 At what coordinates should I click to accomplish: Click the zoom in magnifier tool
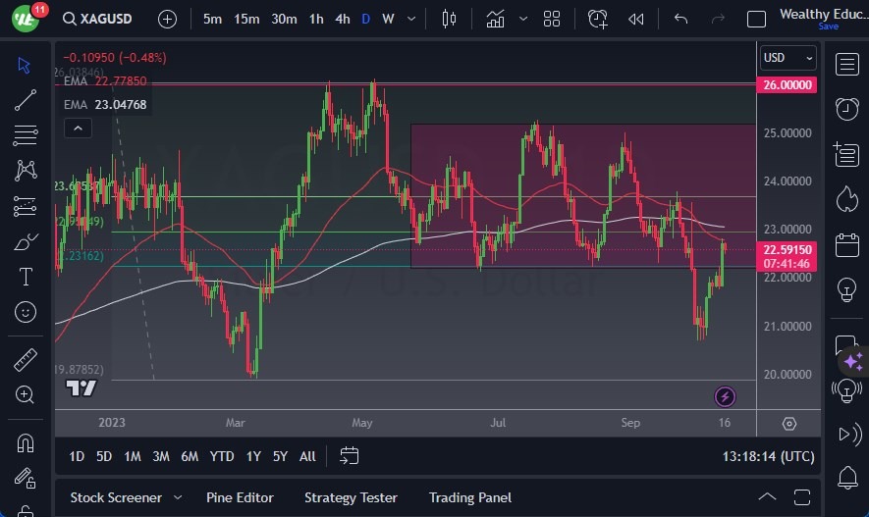coord(26,394)
